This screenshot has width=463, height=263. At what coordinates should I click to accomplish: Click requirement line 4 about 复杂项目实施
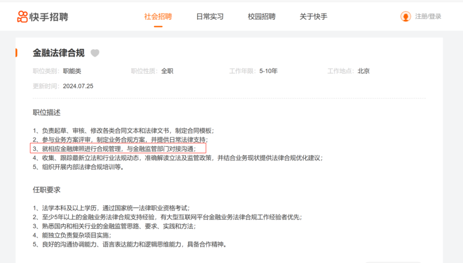point(72,235)
